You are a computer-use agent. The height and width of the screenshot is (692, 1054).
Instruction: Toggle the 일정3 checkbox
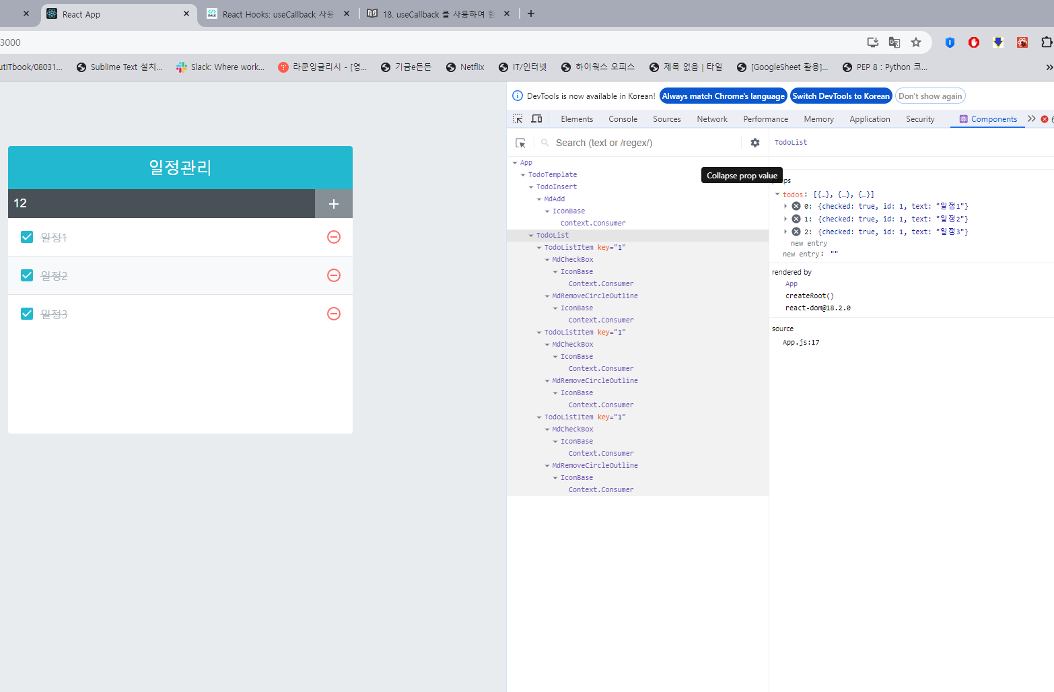[27, 314]
